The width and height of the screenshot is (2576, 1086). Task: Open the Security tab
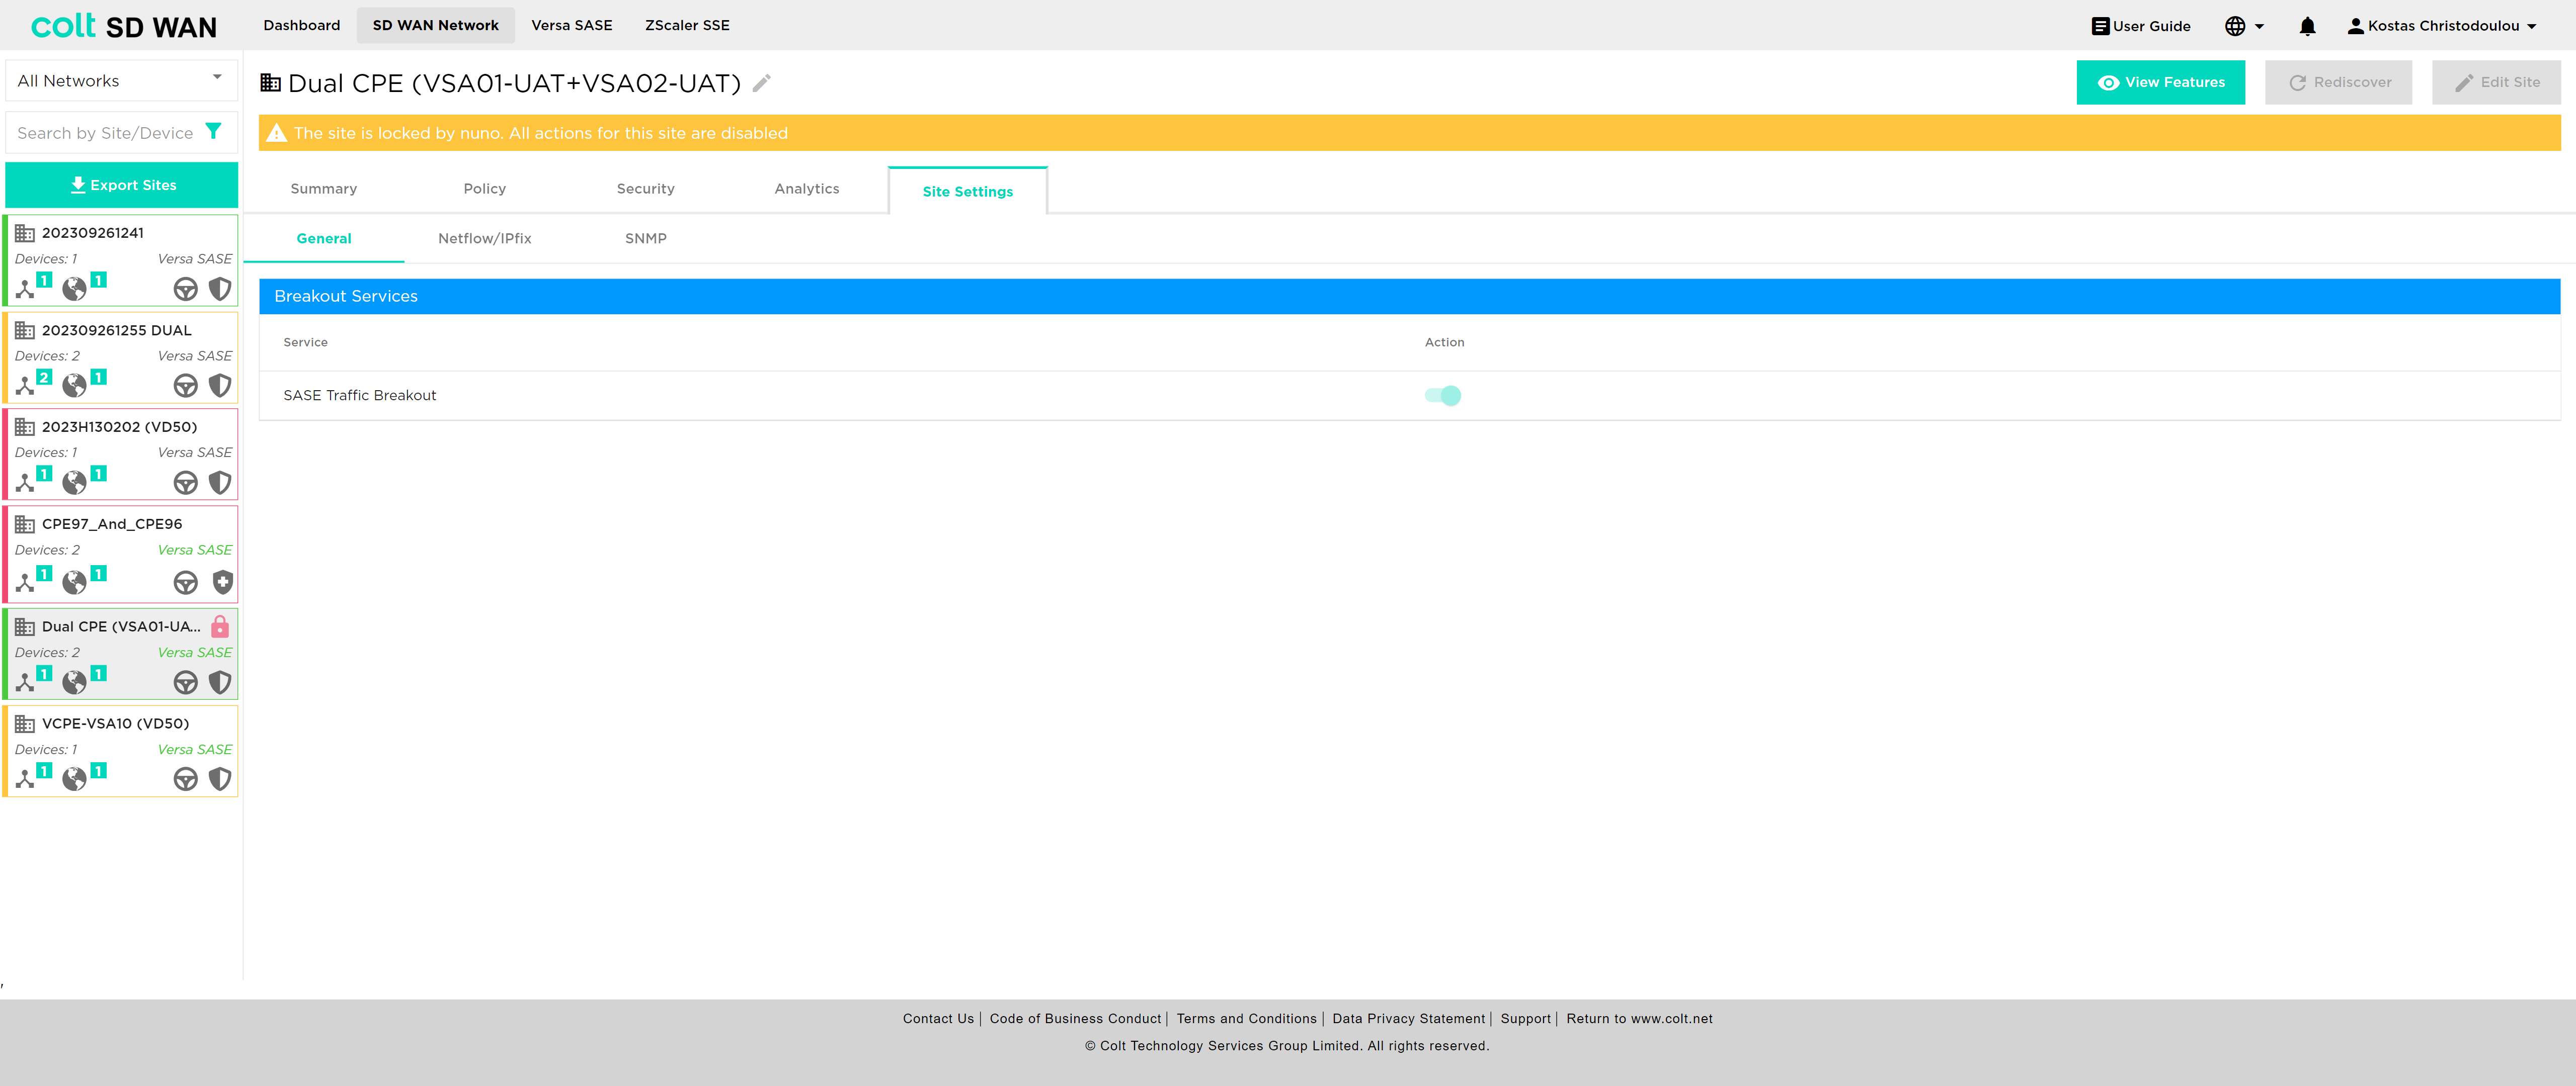coord(646,189)
